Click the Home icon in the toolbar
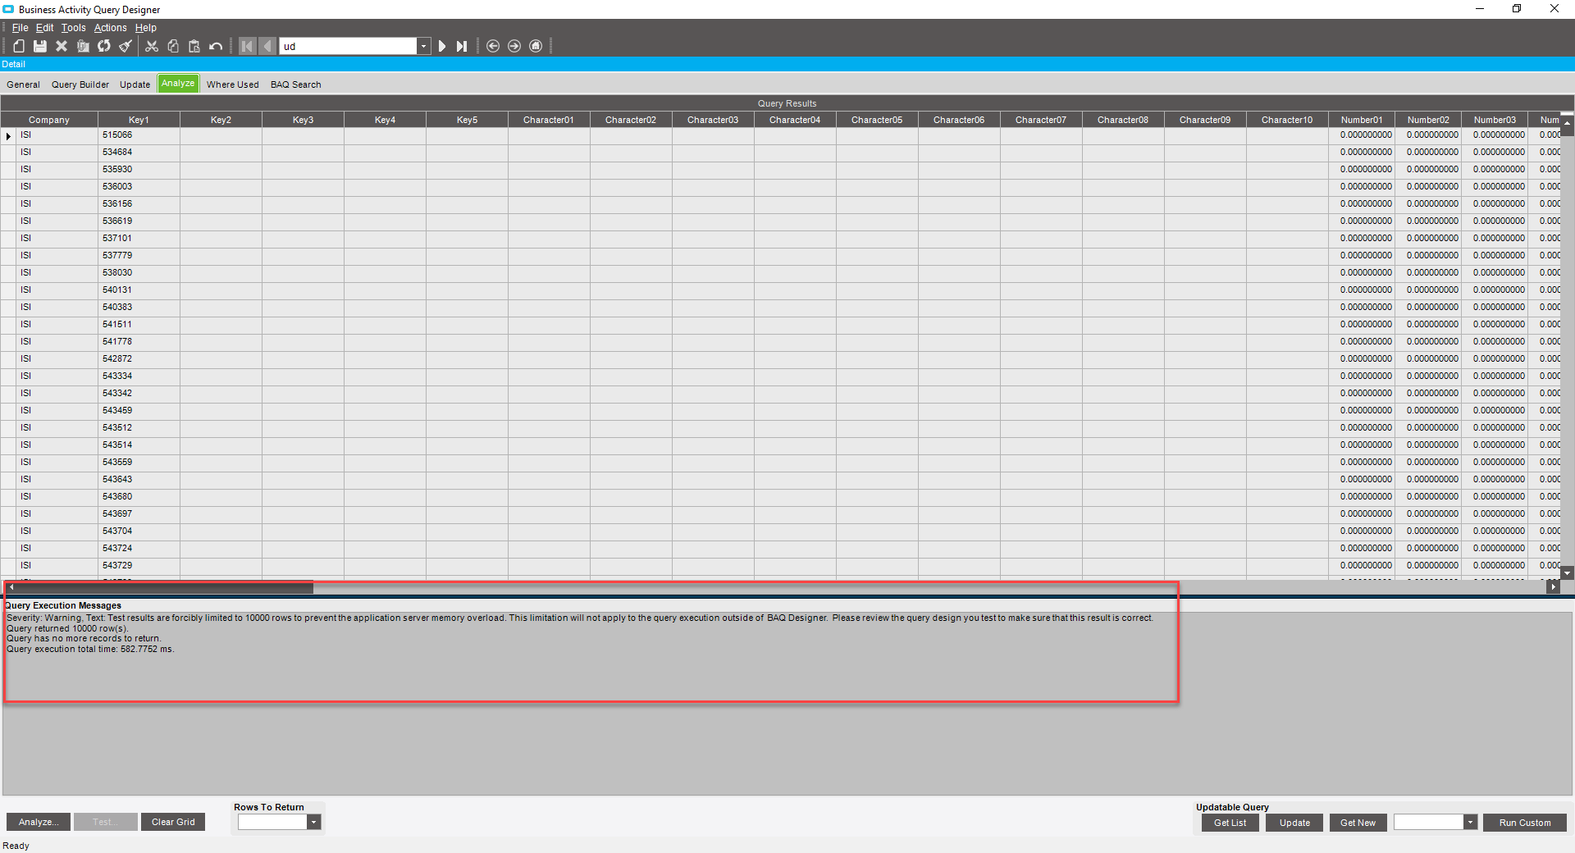This screenshot has width=1575, height=853. coord(536,46)
